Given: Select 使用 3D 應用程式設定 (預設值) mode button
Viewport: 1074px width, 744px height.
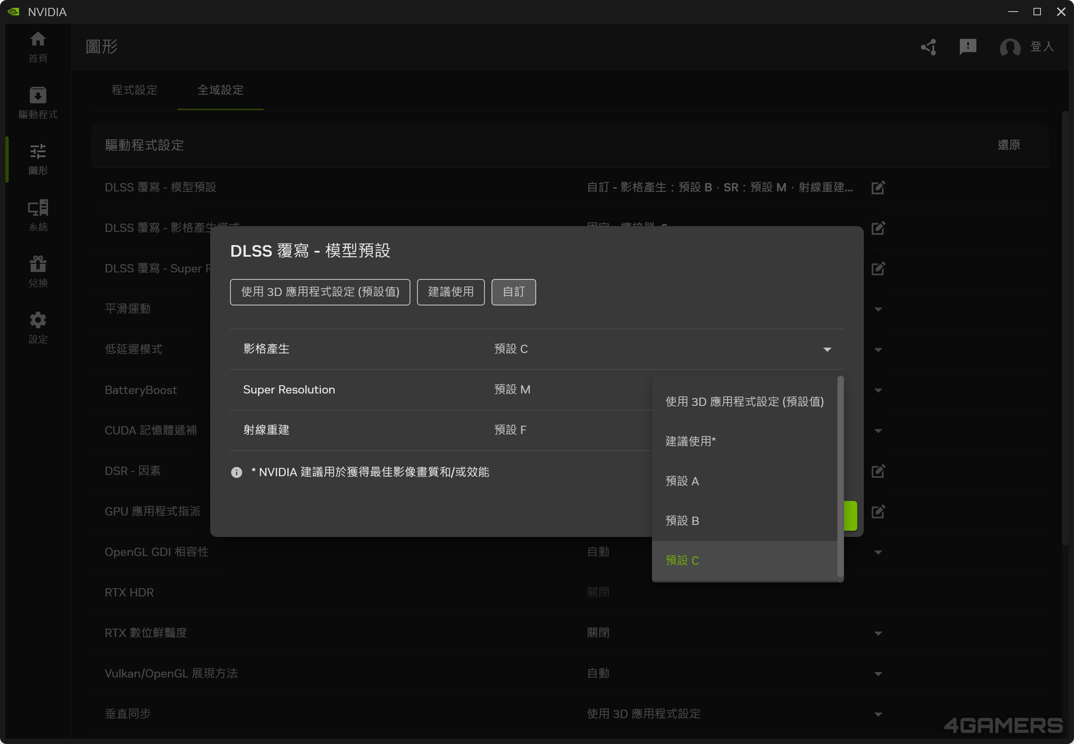Looking at the screenshot, I should (320, 292).
